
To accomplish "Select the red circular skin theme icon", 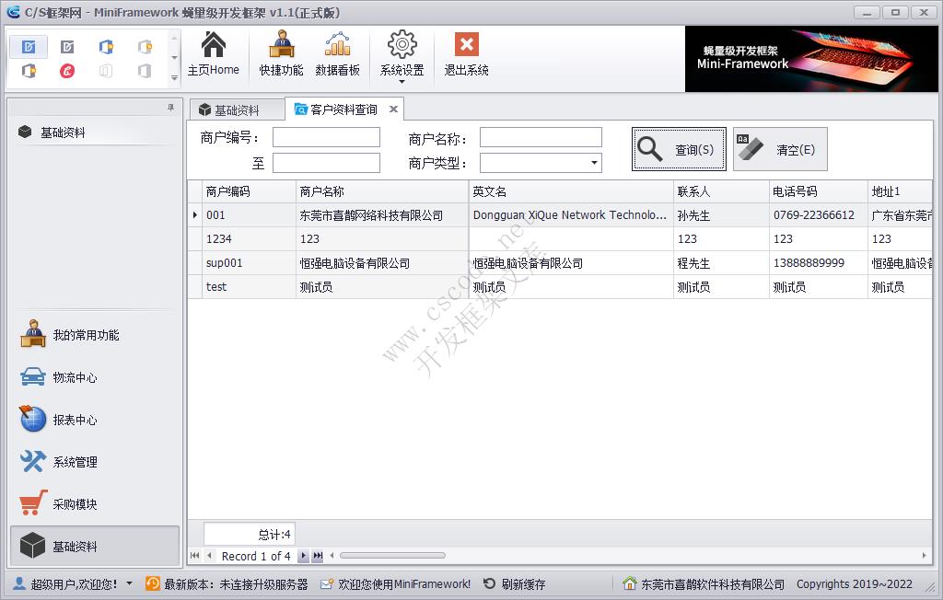I will (x=67, y=69).
